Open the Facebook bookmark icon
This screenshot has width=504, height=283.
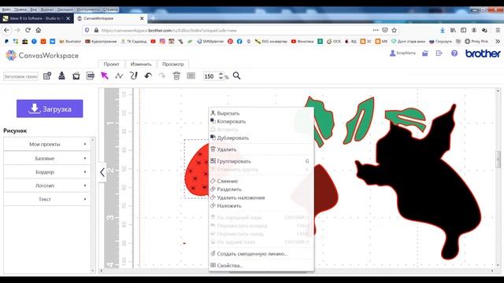(x=239, y=42)
